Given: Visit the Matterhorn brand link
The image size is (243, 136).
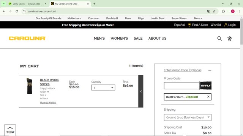Looking at the screenshot, I should click(74, 19).
